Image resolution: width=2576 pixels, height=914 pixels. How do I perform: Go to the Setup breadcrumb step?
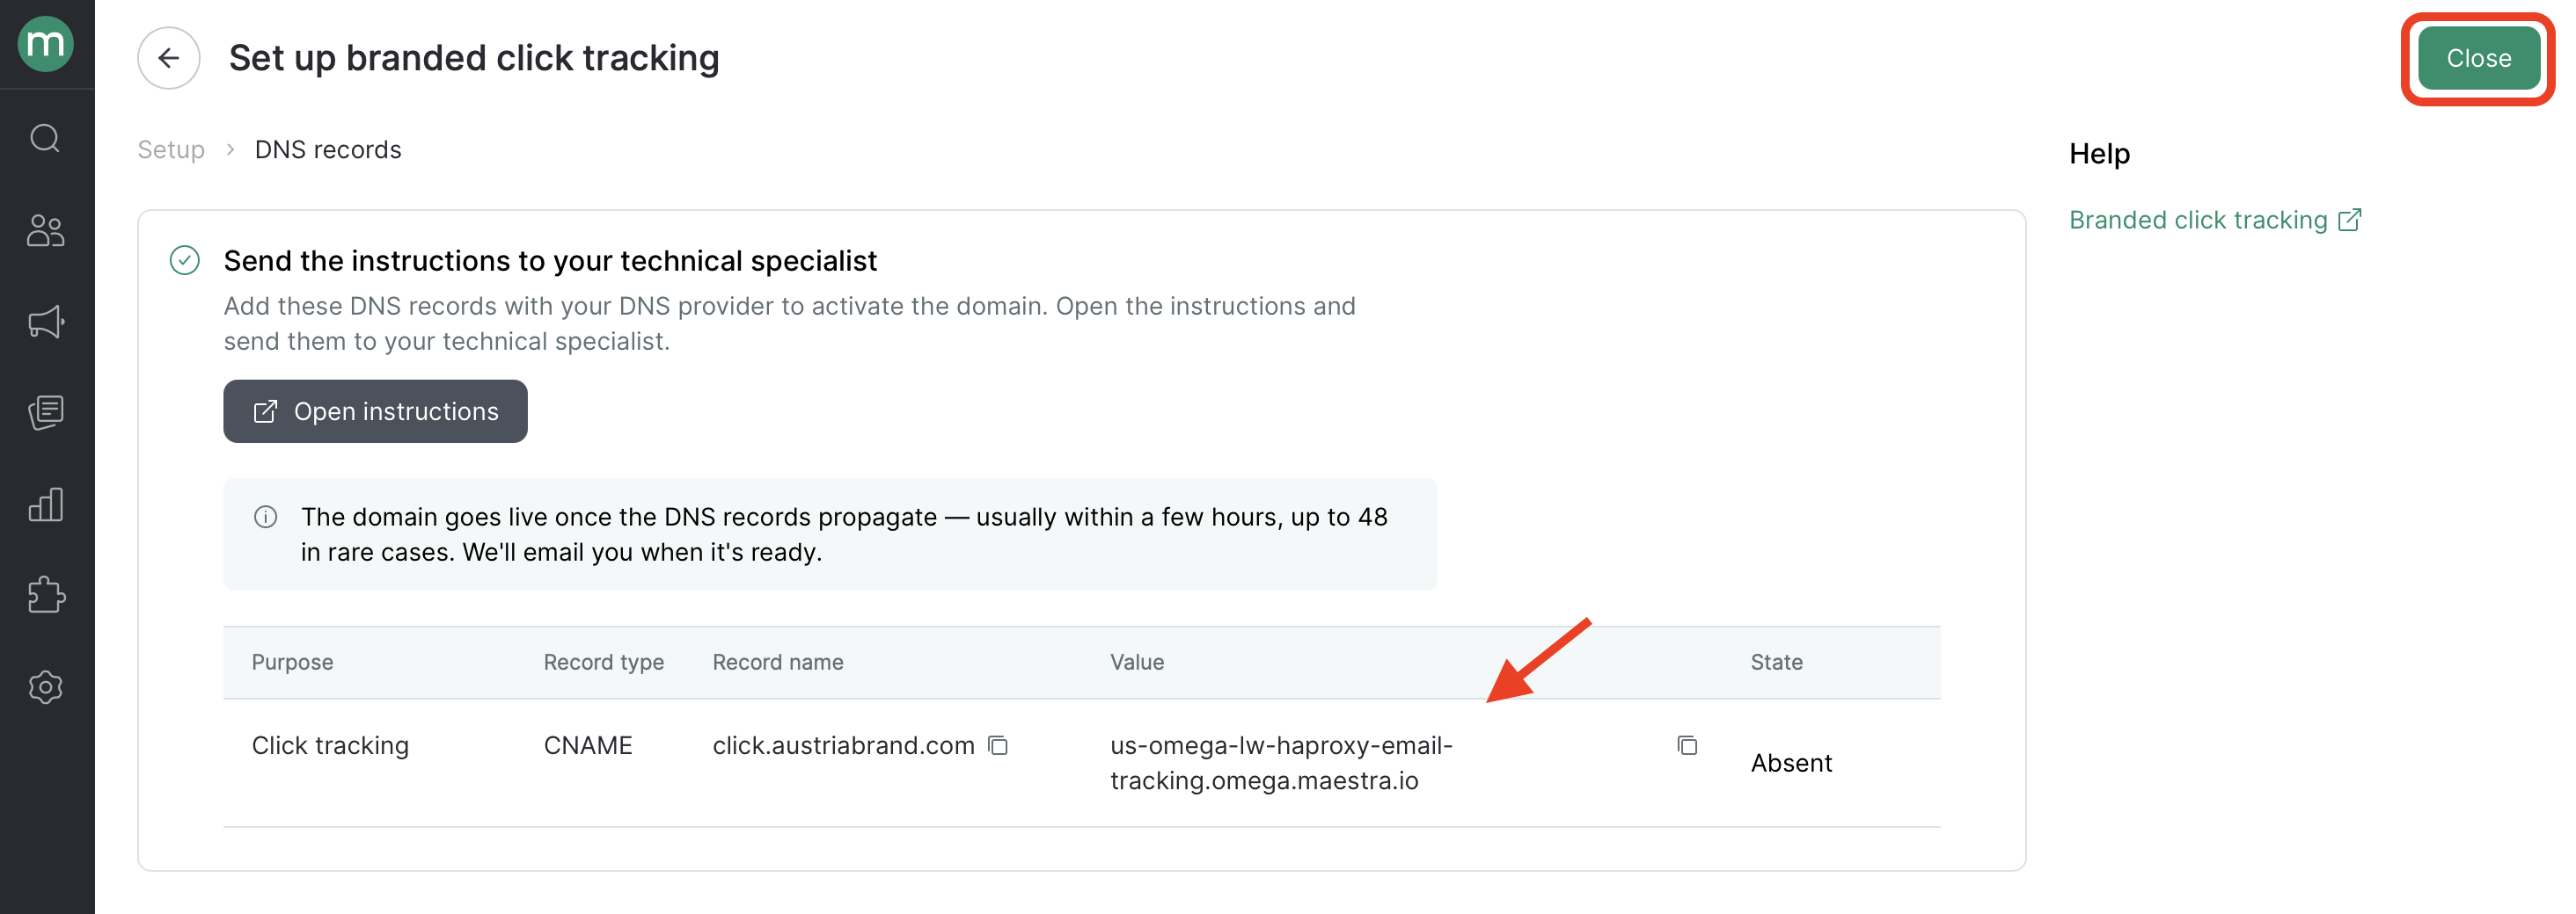point(171,149)
